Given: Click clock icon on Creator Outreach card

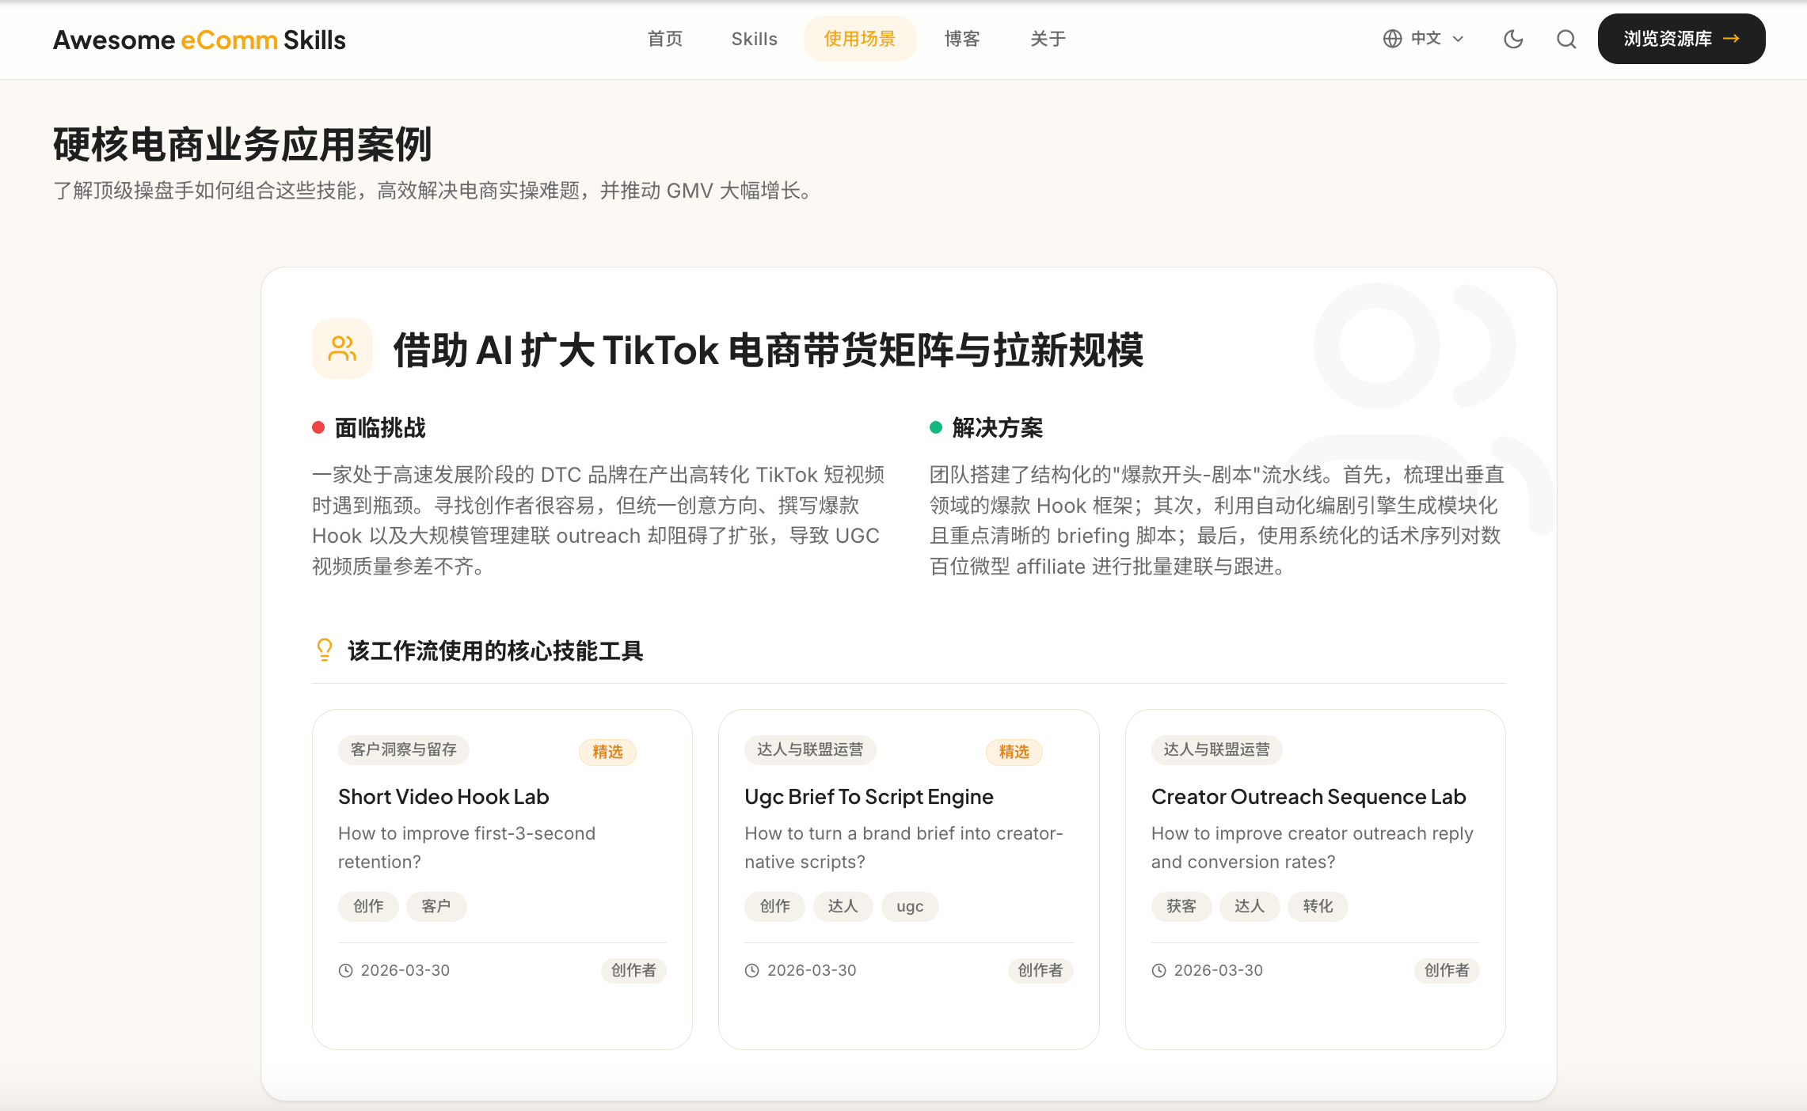Looking at the screenshot, I should [1159, 971].
